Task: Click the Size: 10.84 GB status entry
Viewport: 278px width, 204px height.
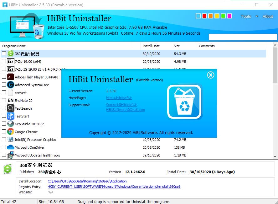Action: [x=51, y=202]
